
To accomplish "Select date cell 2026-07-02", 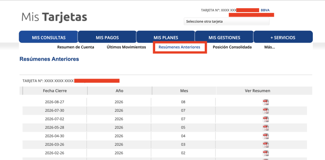I will [x=54, y=119].
